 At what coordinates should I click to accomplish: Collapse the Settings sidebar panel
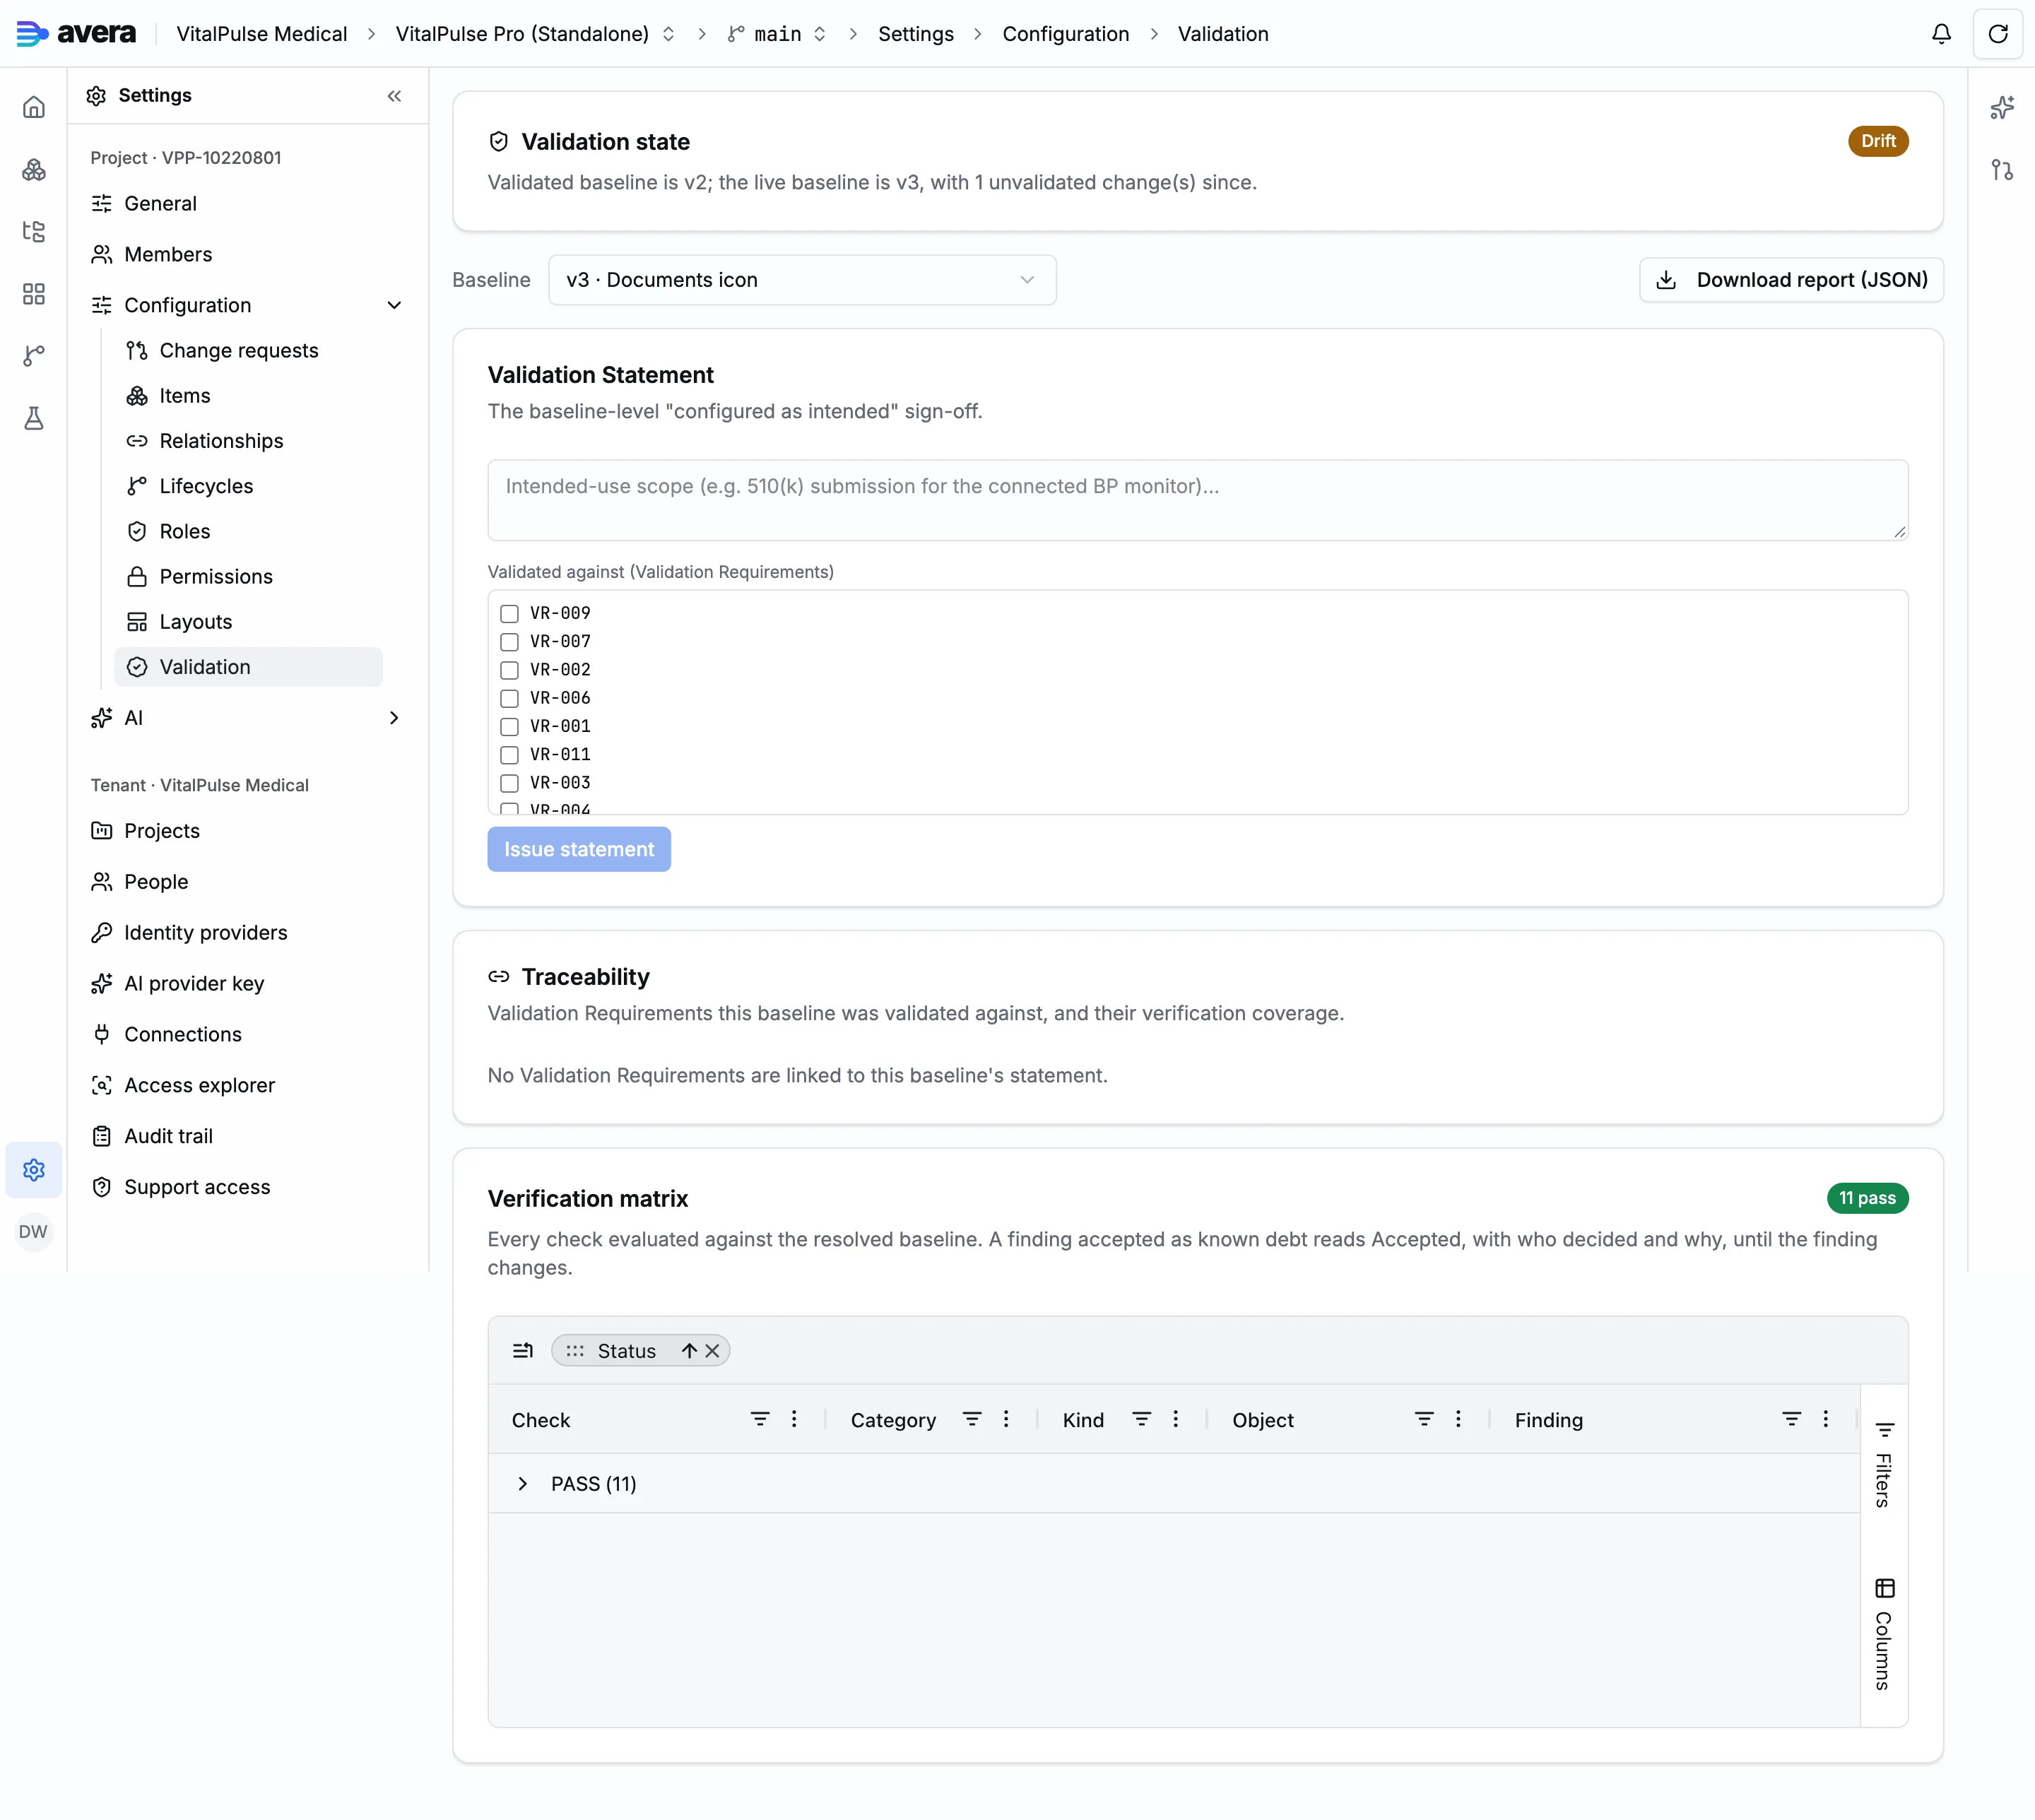click(x=394, y=96)
